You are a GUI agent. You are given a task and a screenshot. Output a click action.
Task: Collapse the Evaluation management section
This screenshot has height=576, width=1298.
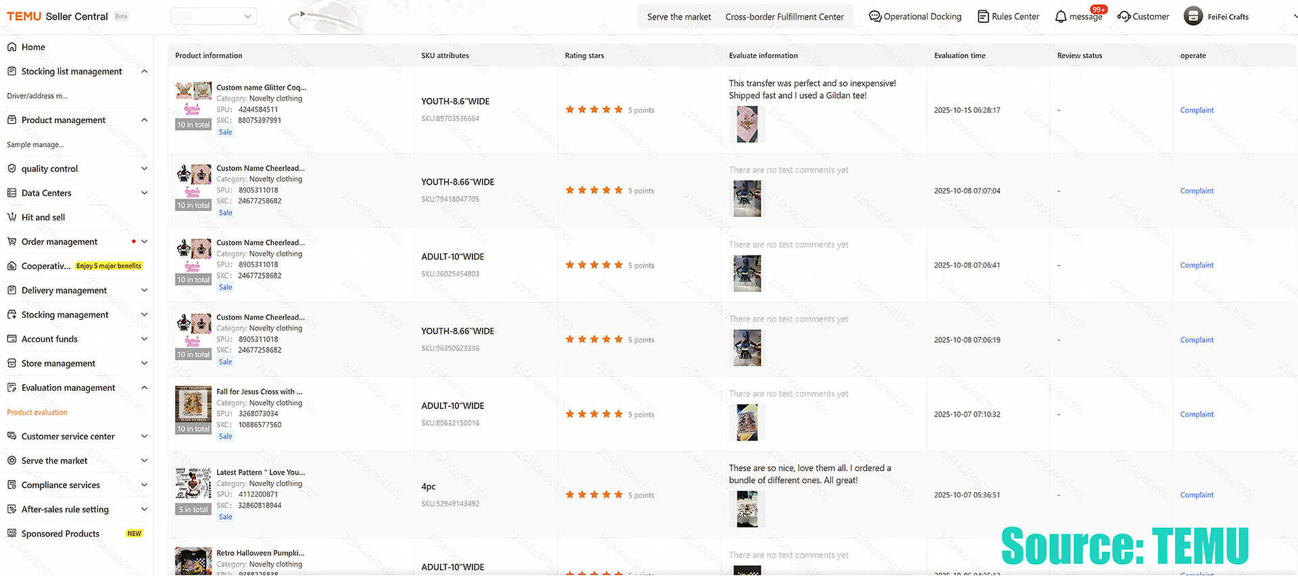pos(144,388)
